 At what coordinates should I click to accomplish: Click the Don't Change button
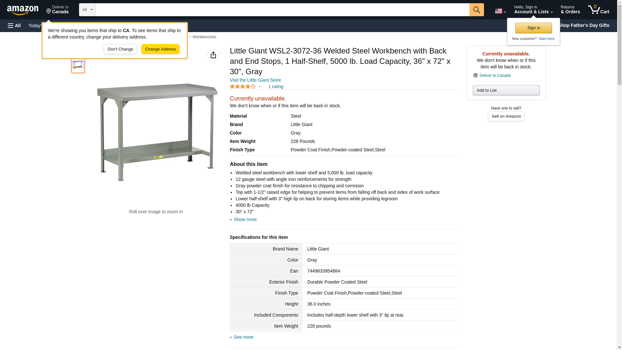pyautogui.click(x=120, y=49)
